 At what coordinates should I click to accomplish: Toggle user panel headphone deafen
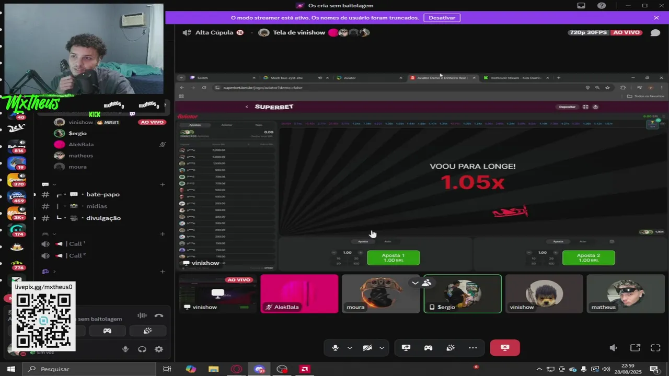pos(142,349)
